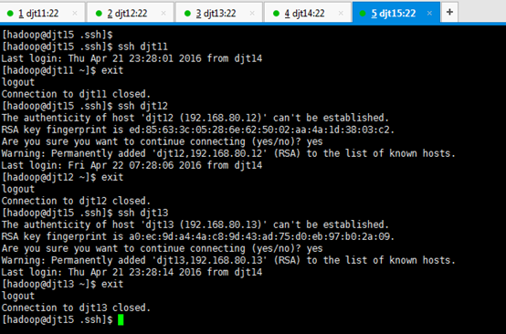Close the djt11:22 tab
Image resolution: width=506 pixels, height=334 pixels.
pos(75,13)
